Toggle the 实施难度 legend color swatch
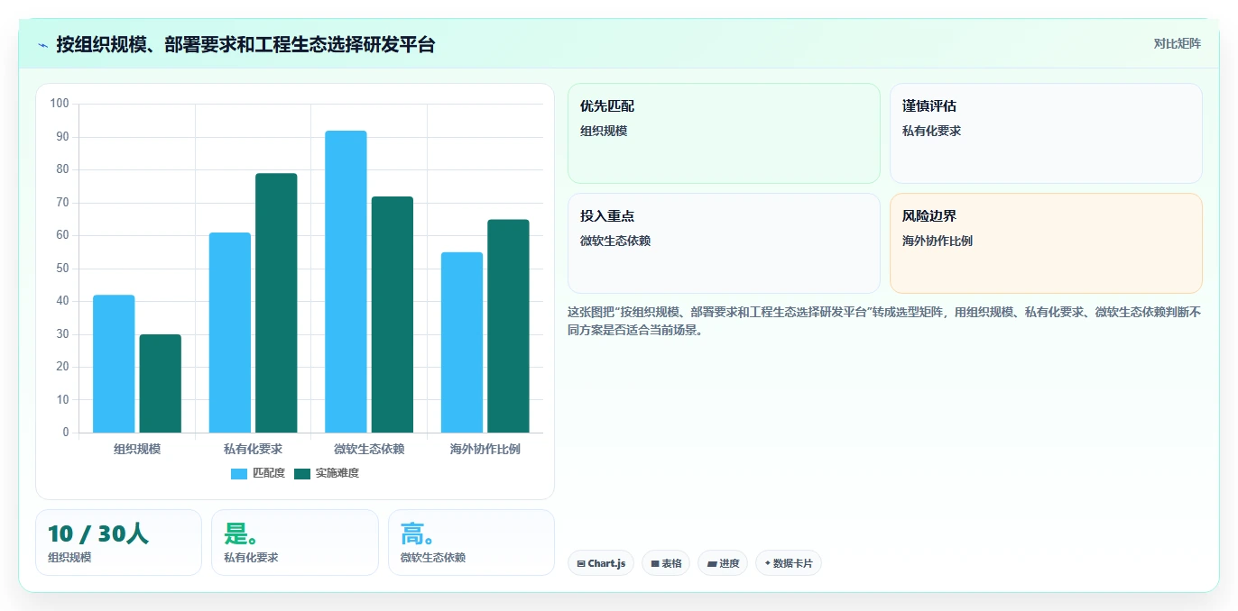This screenshot has width=1238, height=611. [x=302, y=473]
